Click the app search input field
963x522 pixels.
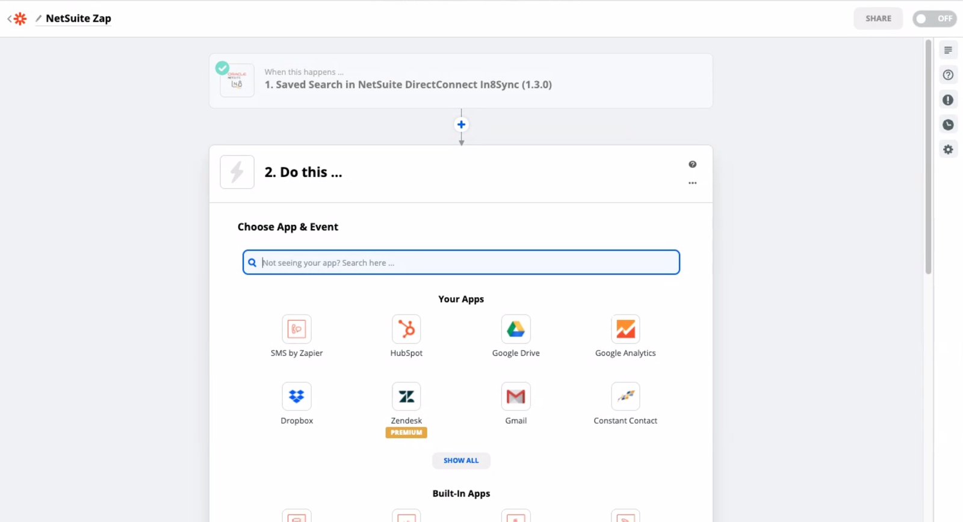tap(461, 262)
